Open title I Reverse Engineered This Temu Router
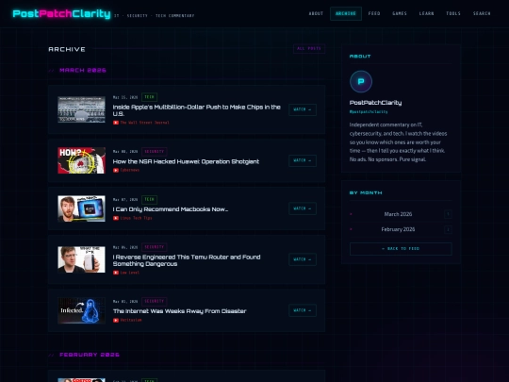The image size is (509, 382). (187, 260)
